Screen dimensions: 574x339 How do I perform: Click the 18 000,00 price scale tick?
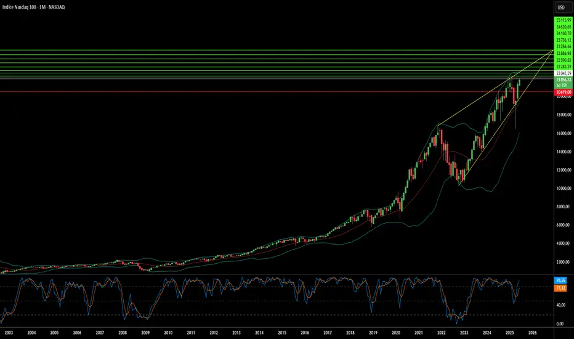click(x=564, y=115)
